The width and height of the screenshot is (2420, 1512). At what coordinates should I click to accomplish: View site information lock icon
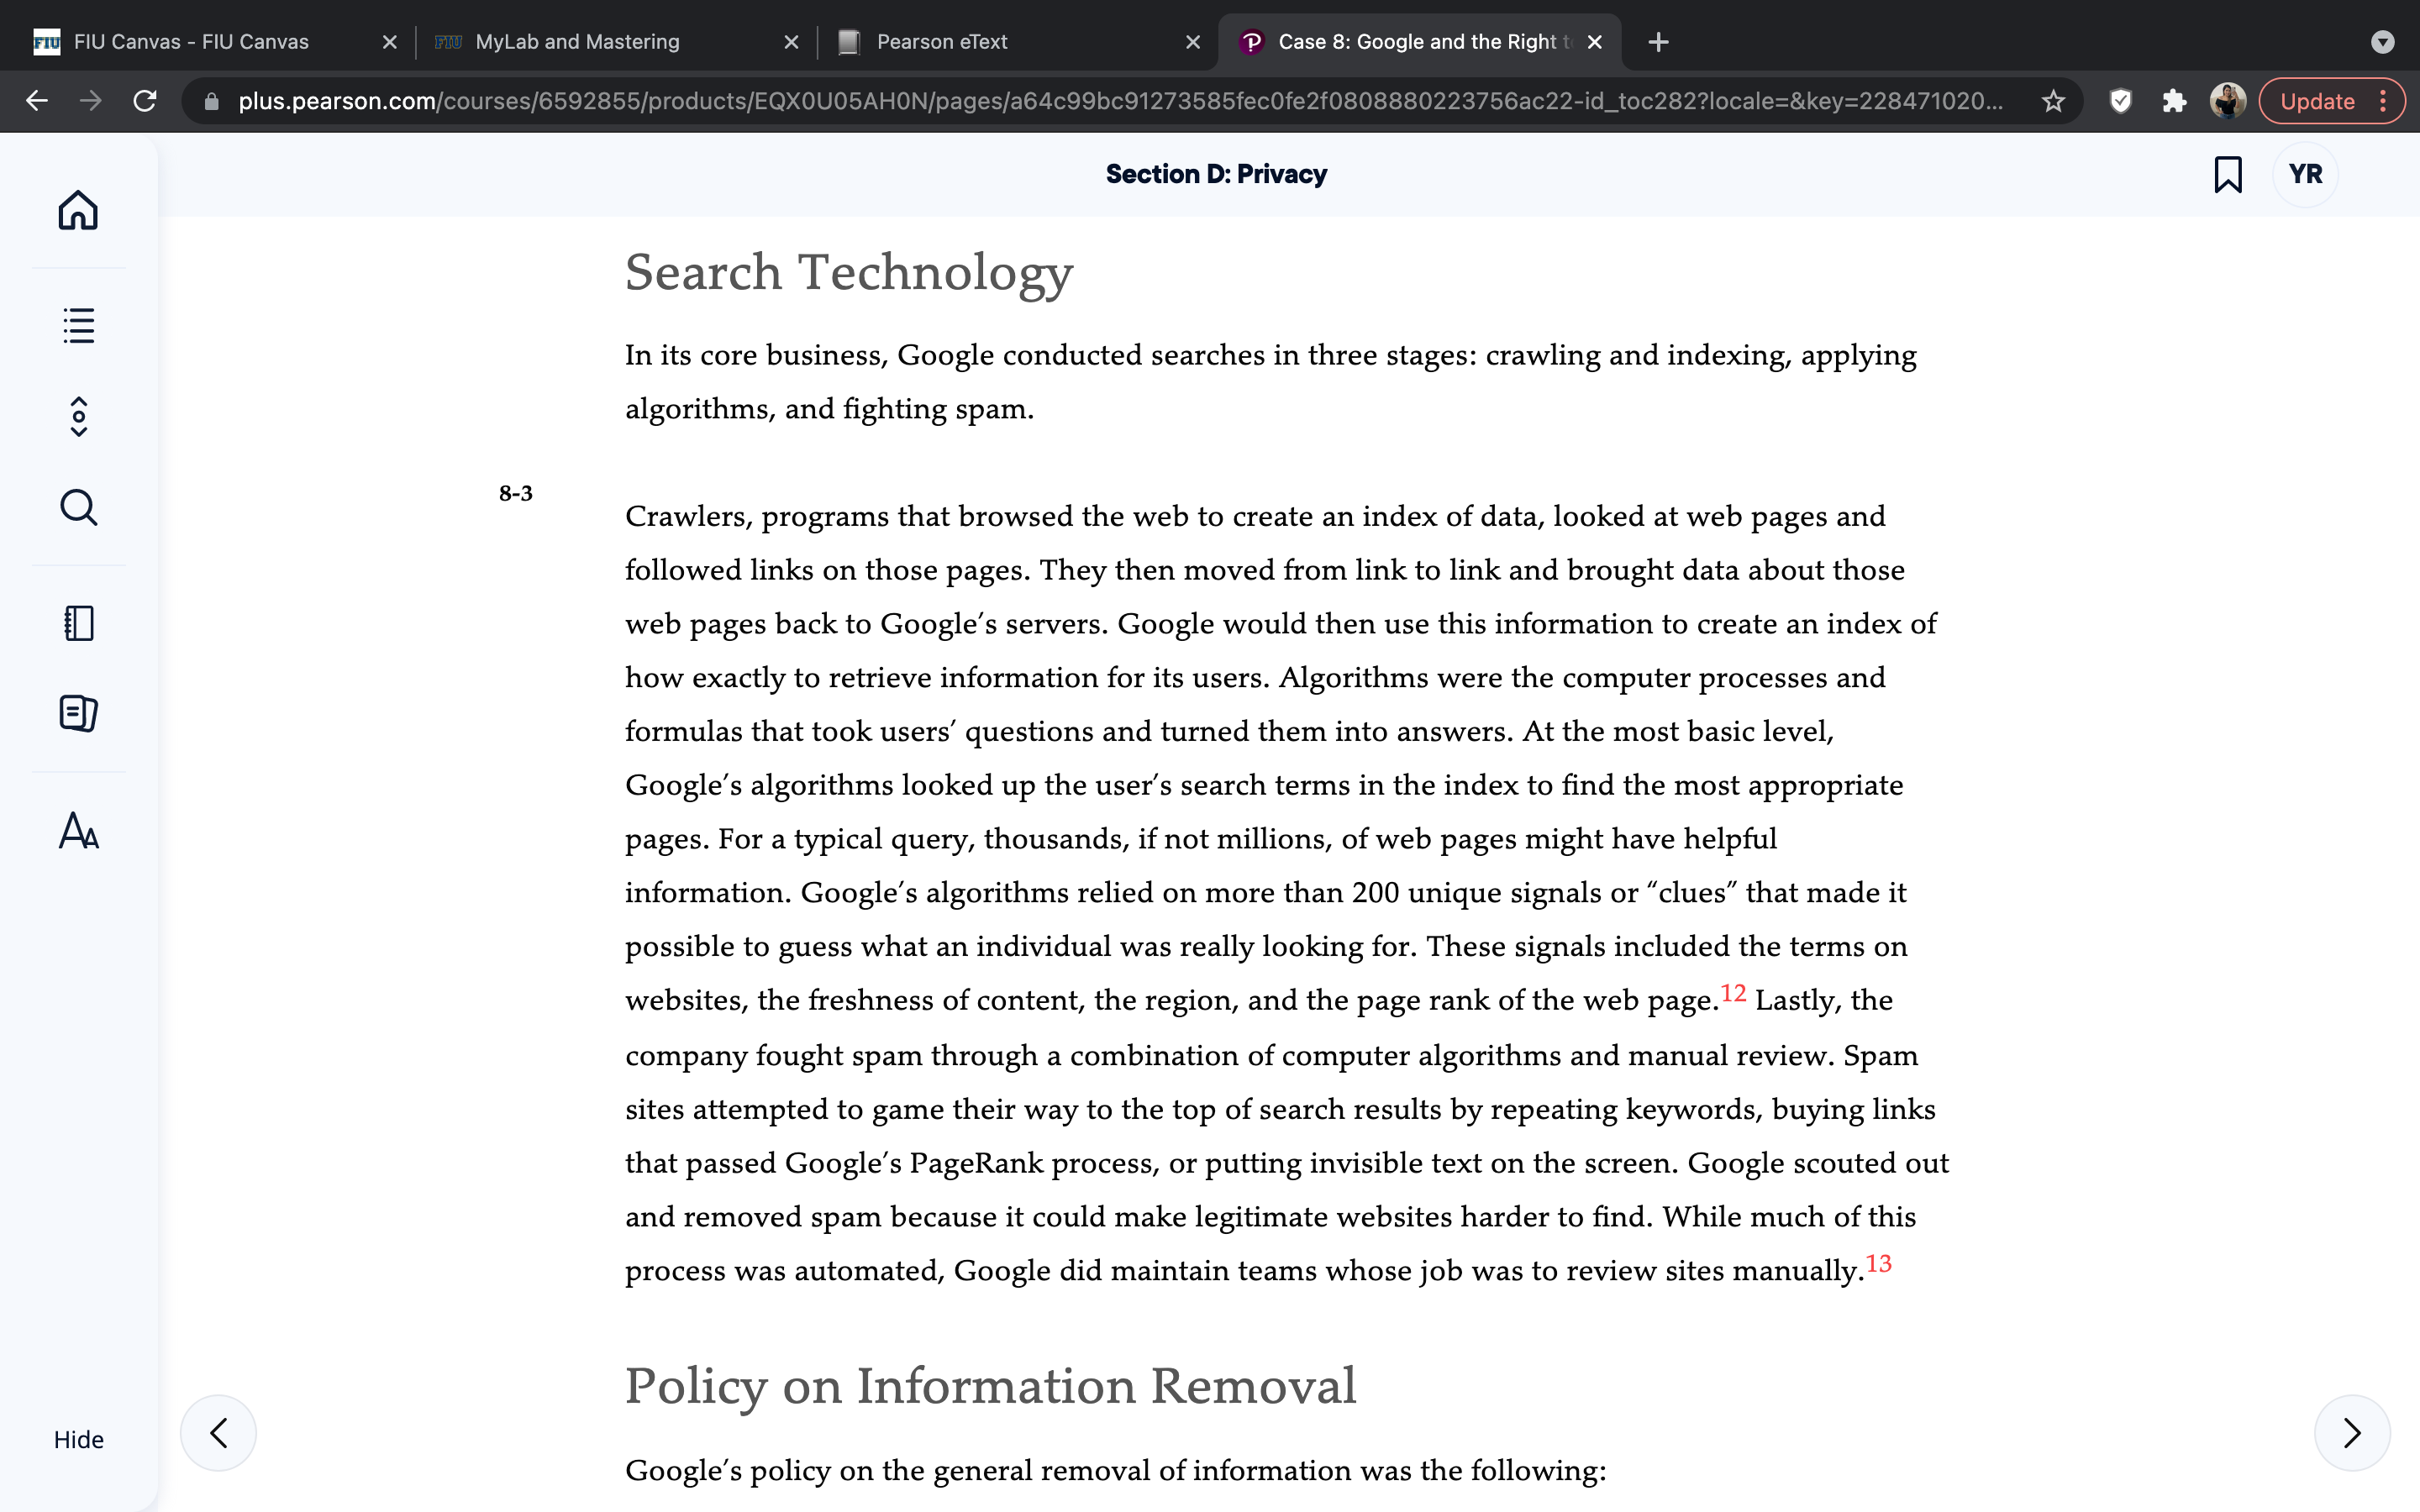[x=211, y=101]
